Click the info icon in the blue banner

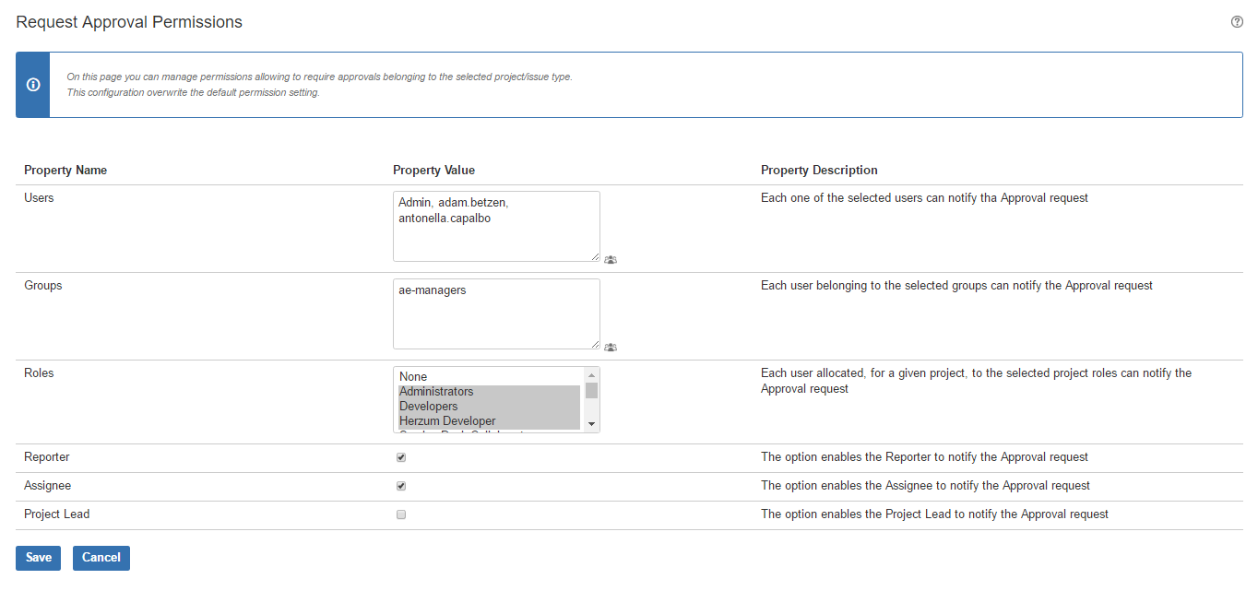point(33,85)
